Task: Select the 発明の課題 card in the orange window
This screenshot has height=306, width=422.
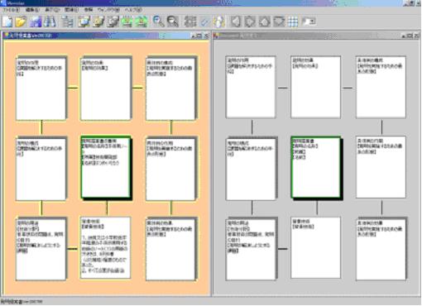Action: pyautogui.click(x=41, y=249)
